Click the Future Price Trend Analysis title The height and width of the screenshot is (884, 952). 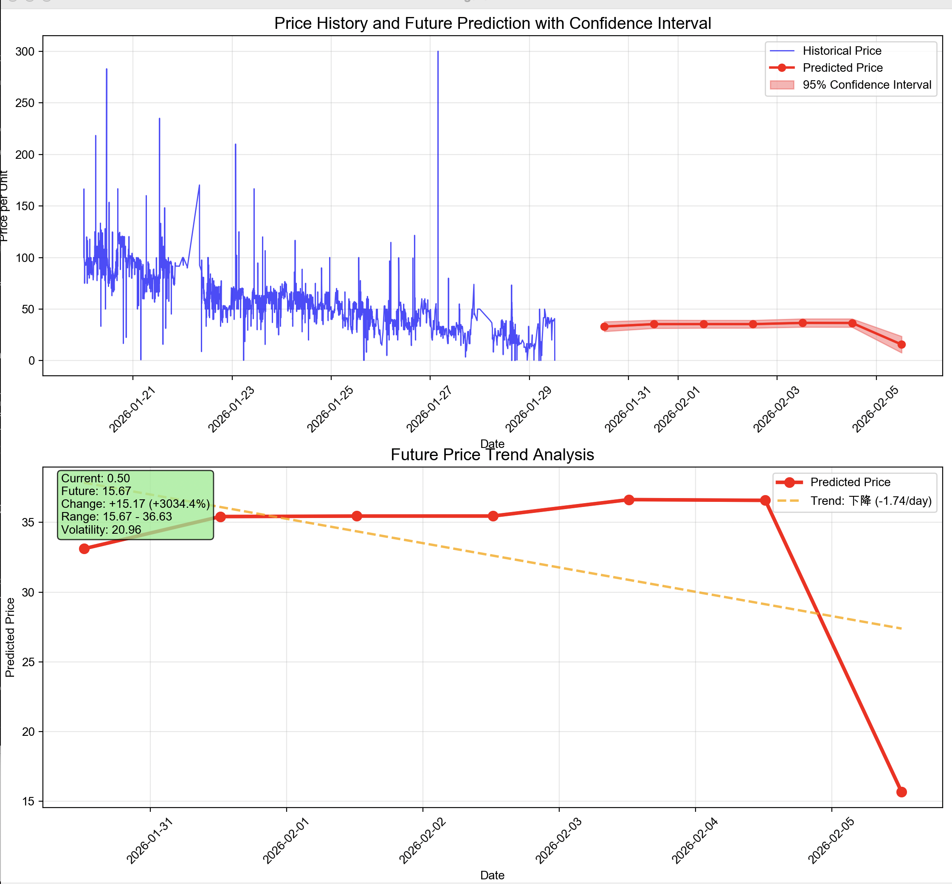[x=492, y=454]
